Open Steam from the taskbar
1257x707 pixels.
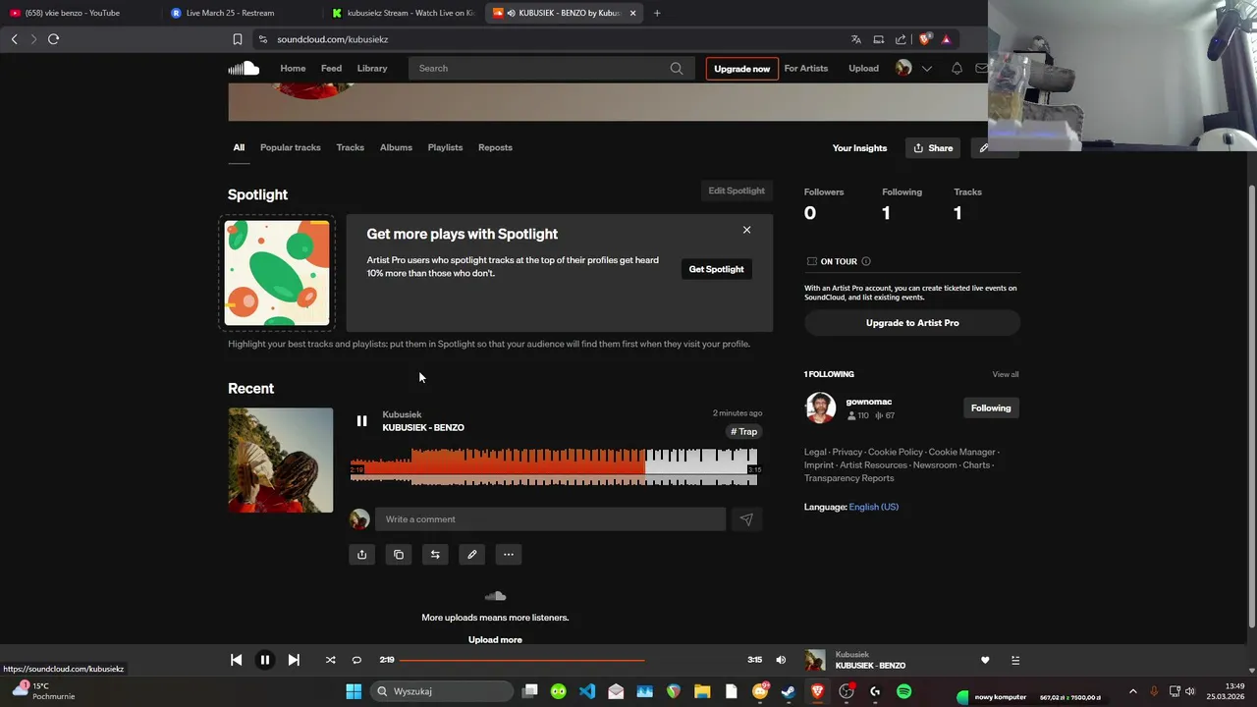coord(788,691)
